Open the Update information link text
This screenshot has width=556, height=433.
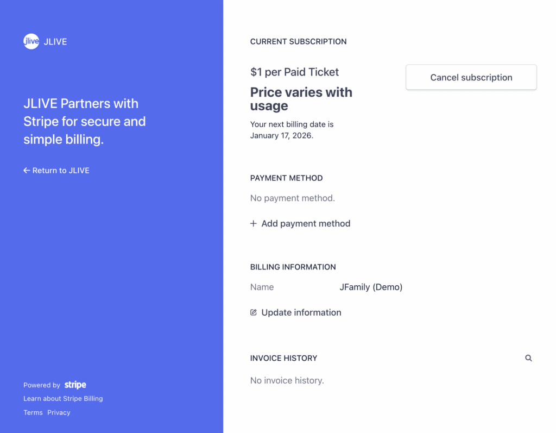[x=301, y=312]
